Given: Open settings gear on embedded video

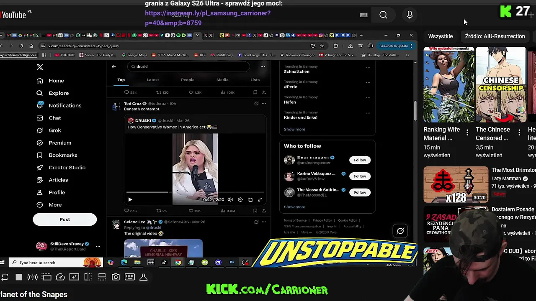Looking at the screenshot, I should click(240, 200).
